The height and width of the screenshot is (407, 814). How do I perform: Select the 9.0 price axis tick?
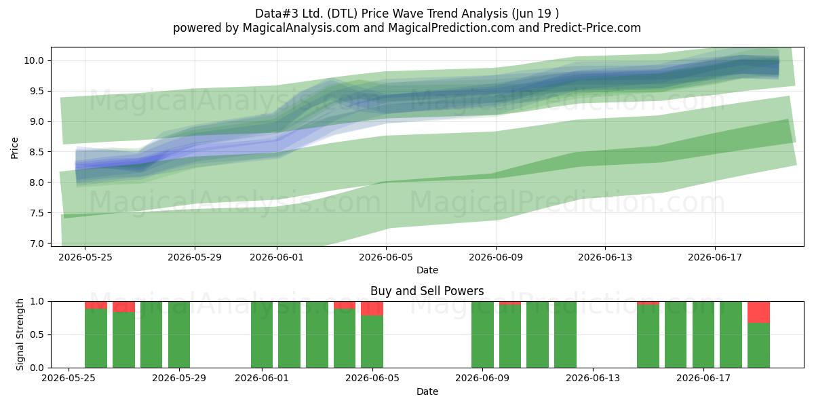pyautogui.click(x=35, y=121)
